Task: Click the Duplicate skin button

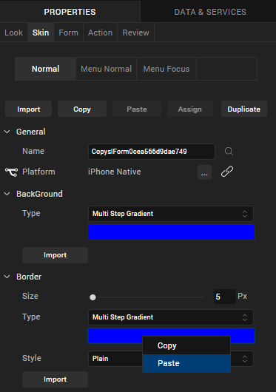Action: pyautogui.click(x=244, y=109)
